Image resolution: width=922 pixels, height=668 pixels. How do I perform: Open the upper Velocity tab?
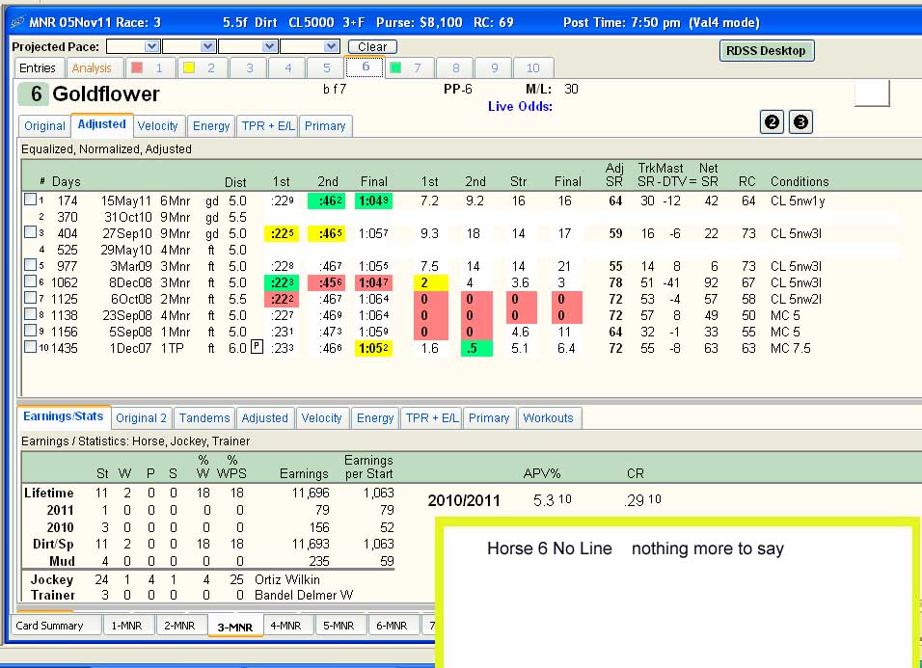tap(157, 125)
